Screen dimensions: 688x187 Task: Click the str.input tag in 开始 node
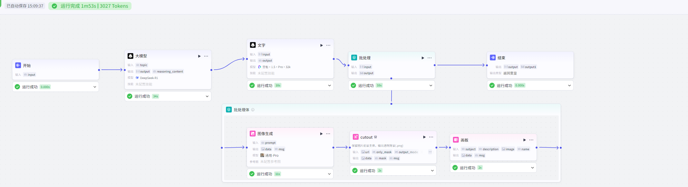[29, 75]
